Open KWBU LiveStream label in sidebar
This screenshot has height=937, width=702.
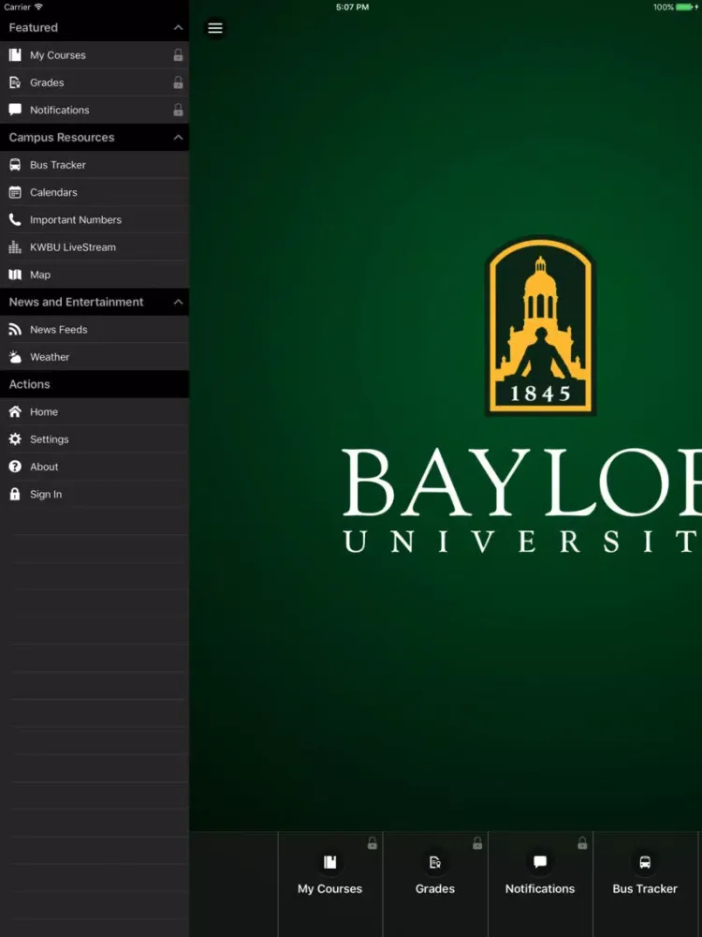[x=73, y=247]
